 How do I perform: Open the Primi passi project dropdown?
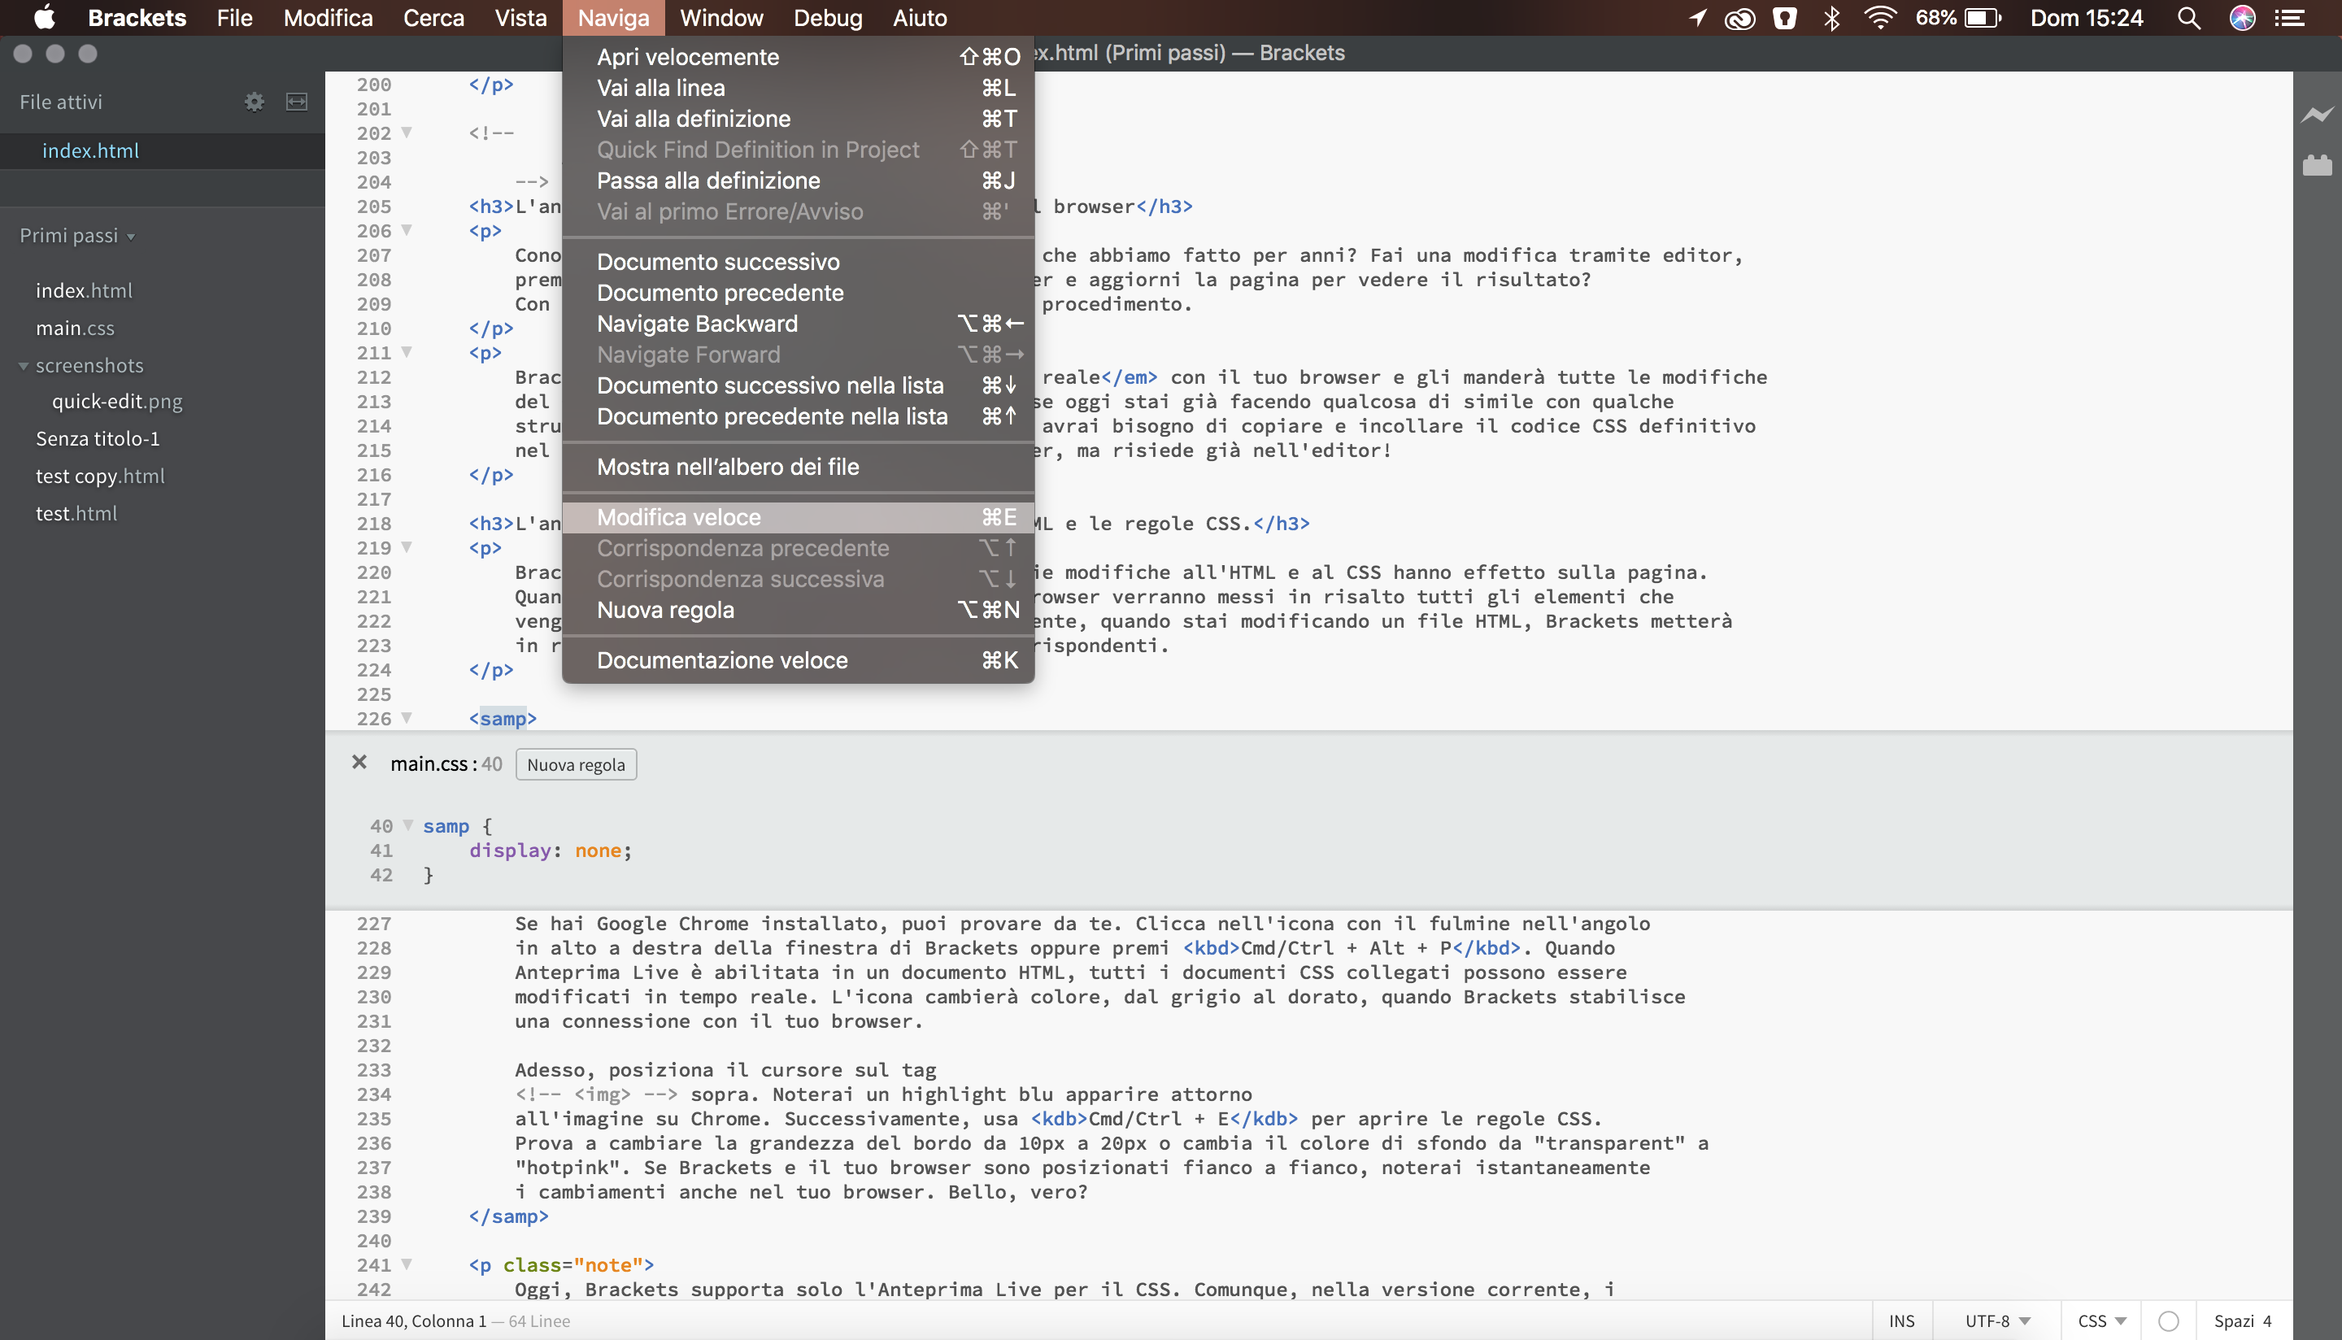pos(77,236)
